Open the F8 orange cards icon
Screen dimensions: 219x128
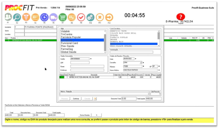point(72,17)
